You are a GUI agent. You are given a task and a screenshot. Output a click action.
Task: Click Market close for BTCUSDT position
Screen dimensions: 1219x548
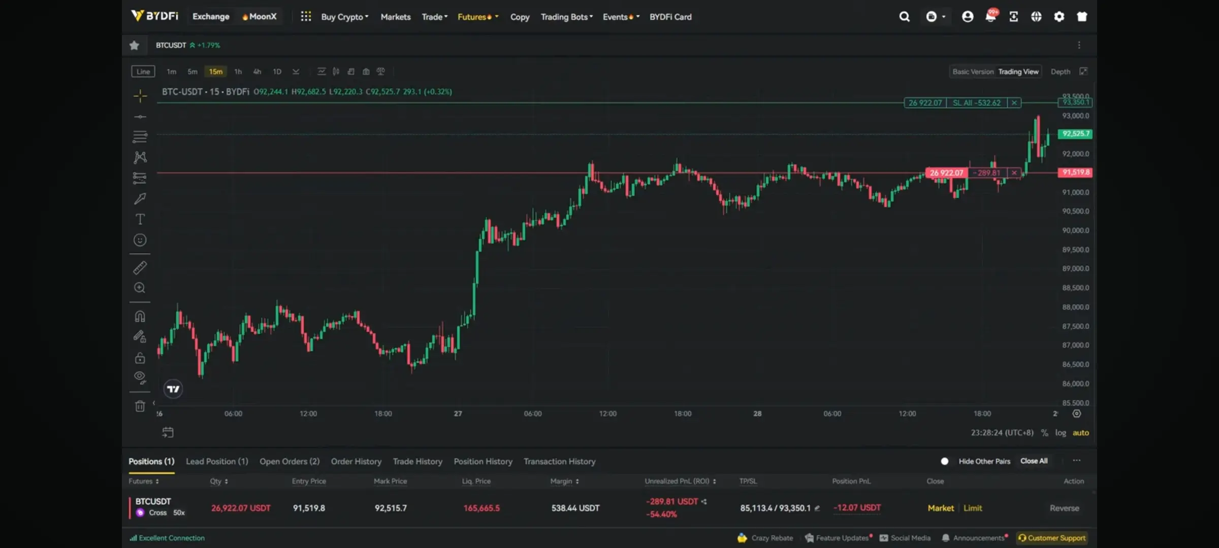click(941, 508)
